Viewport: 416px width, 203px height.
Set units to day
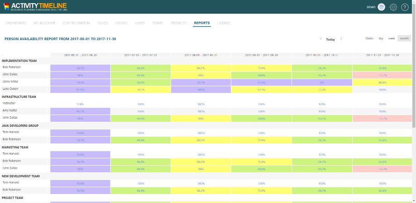pyautogui.click(x=381, y=38)
